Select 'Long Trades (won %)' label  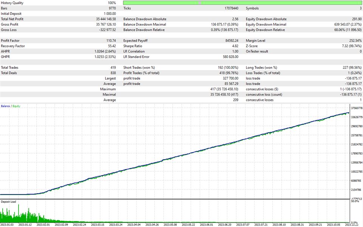[261, 67]
